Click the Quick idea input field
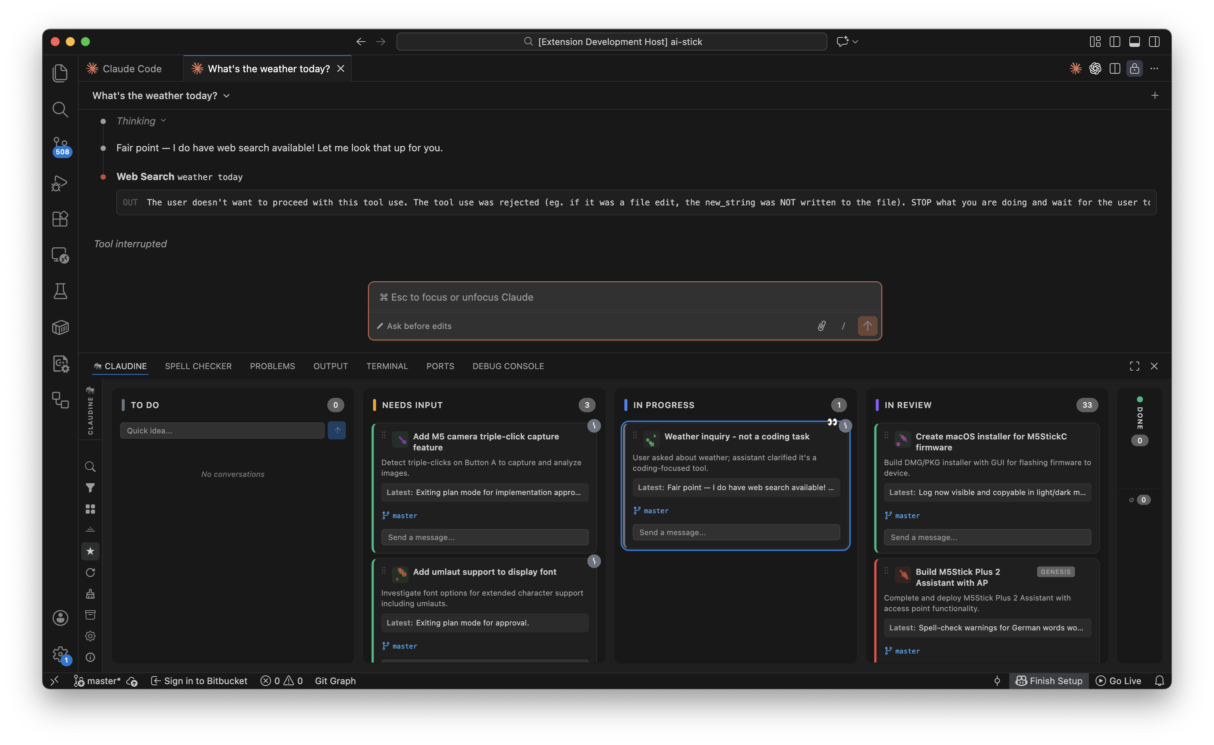The height and width of the screenshot is (745, 1214). 222,430
